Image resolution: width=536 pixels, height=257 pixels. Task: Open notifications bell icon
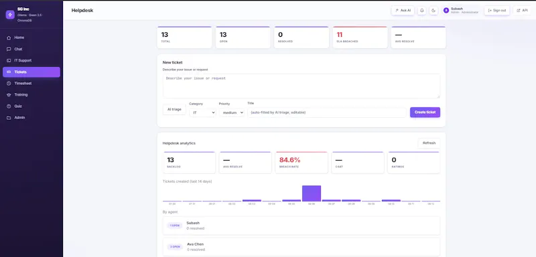pyautogui.click(x=422, y=11)
